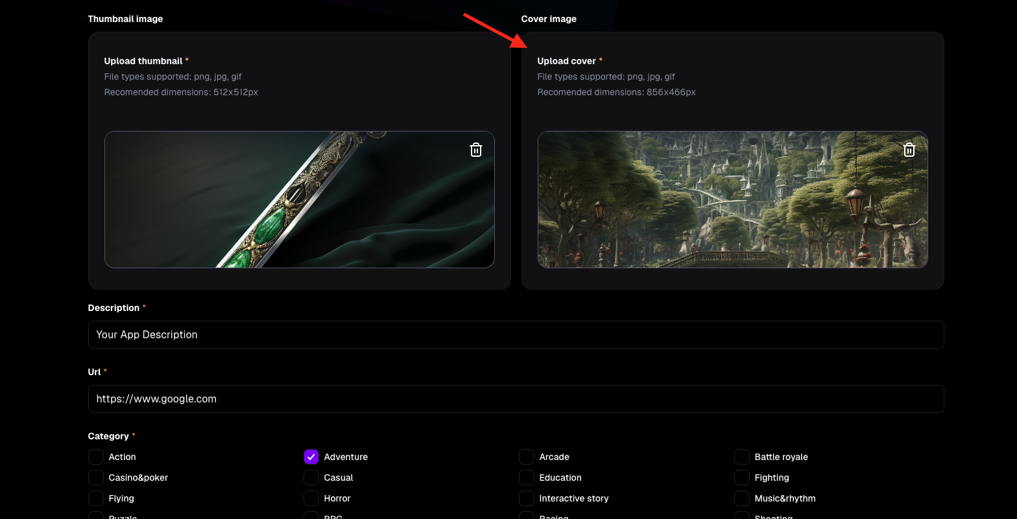Click the Upload cover heading
Screen dimensions: 1017x519
click(566, 61)
